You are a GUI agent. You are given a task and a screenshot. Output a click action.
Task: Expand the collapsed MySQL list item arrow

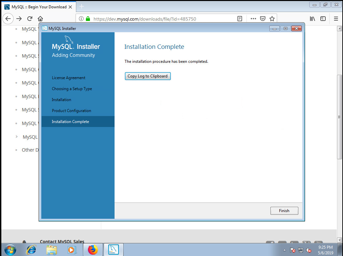point(17,137)
